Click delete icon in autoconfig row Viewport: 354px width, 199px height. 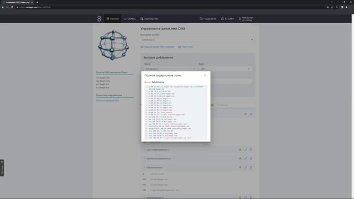pyautogui.click(x=251, y=150)
